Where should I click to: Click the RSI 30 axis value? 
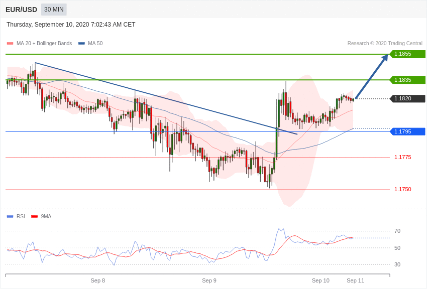397,264
